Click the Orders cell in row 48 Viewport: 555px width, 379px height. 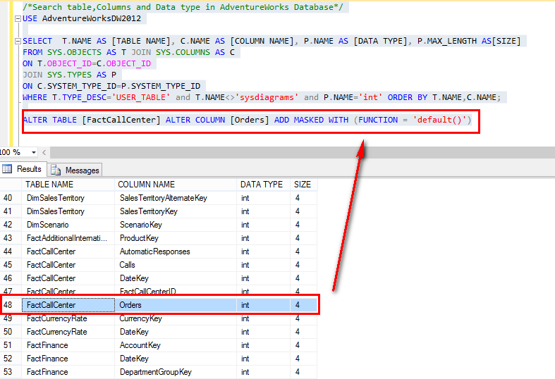(x=176, y=305)
